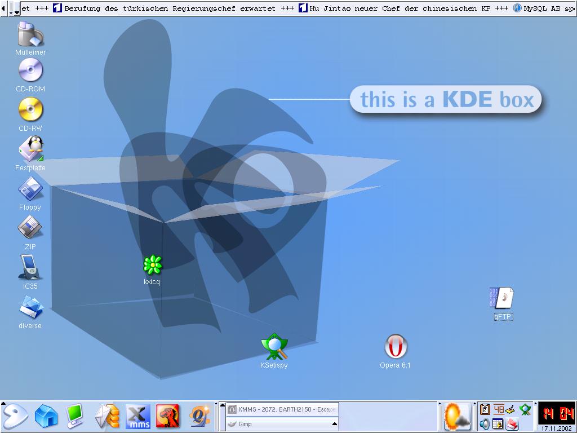577x433 pixels.
Task: Hide the panel with left corner arrow
Action: pyautogui.click(x=3, y=404)
